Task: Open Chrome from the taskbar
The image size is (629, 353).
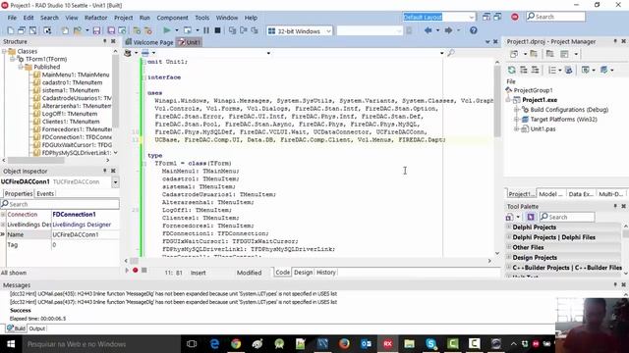Action: [x=236, y=344]
